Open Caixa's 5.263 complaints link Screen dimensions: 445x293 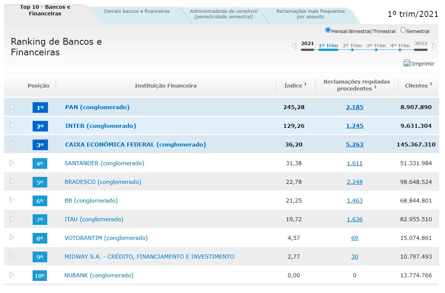[x=355, y=145]
